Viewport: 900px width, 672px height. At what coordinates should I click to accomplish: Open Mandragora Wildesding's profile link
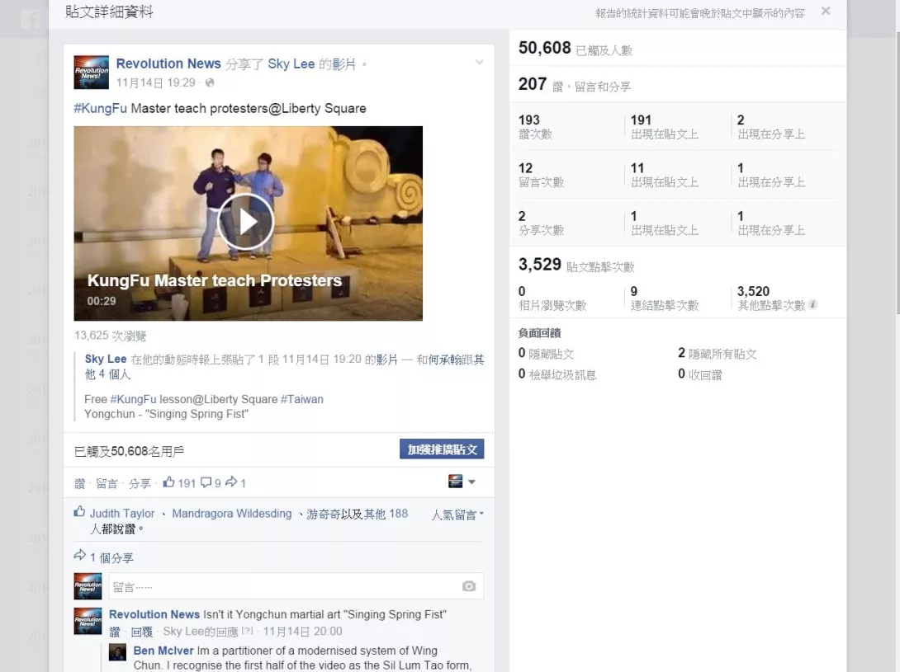click(232, 514)
